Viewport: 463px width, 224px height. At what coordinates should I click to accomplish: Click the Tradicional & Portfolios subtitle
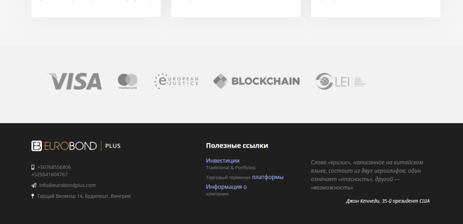231,168
